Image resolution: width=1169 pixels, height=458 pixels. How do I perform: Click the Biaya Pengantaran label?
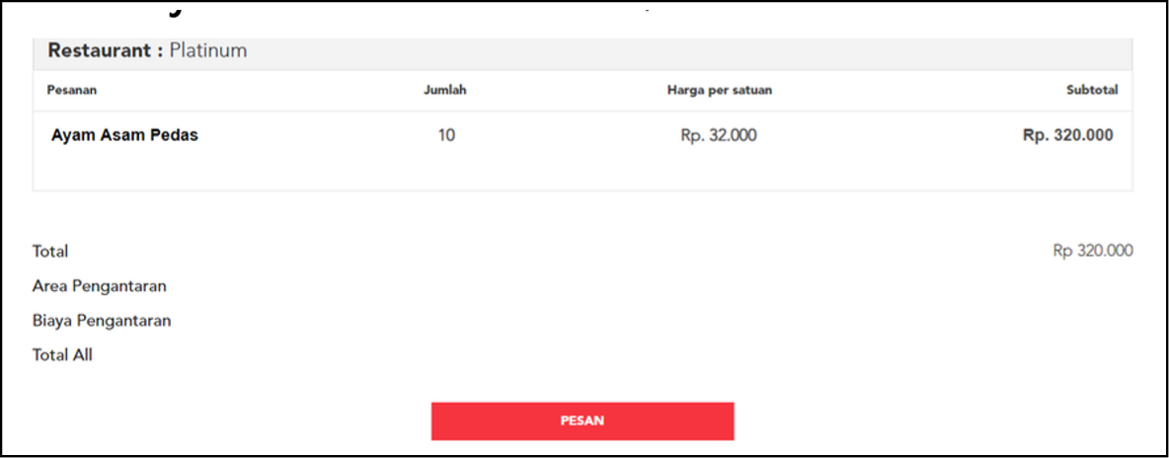pos(102,321)
